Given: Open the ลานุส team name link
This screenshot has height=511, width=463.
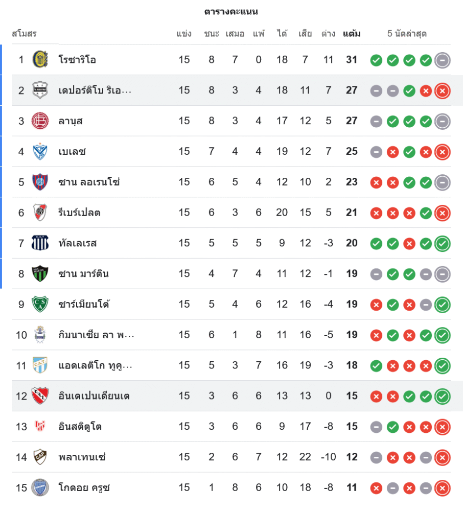Looking at the screenshot, I should pyautogui.click(x=71, y=121).
